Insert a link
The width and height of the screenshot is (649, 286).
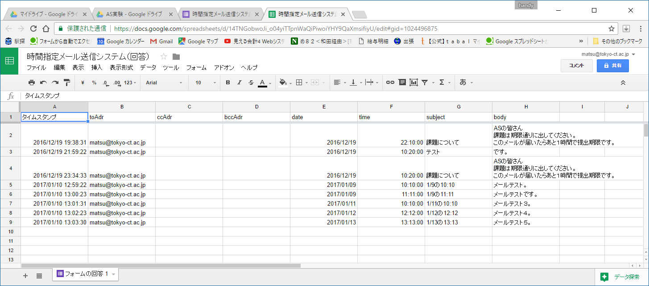(391, 83)
